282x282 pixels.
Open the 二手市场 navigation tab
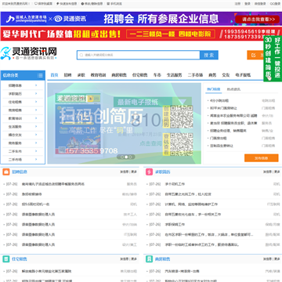point(196,75)
